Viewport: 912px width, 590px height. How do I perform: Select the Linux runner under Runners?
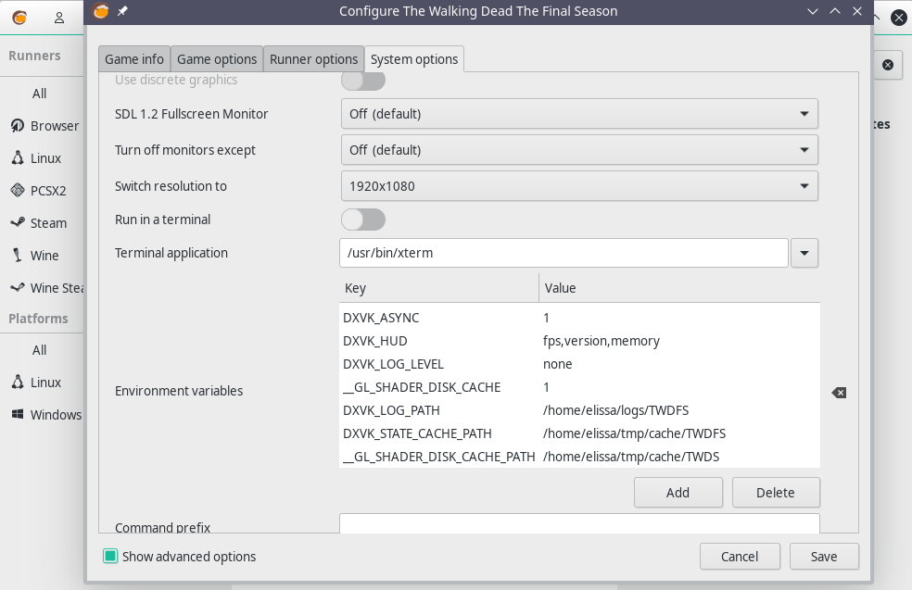(36, 158)
